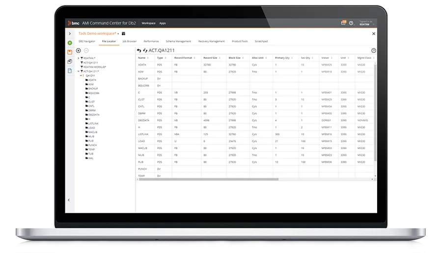Switch to the Recovery Management tab
The height and width of the screenshot is (253, 442).
211,41
